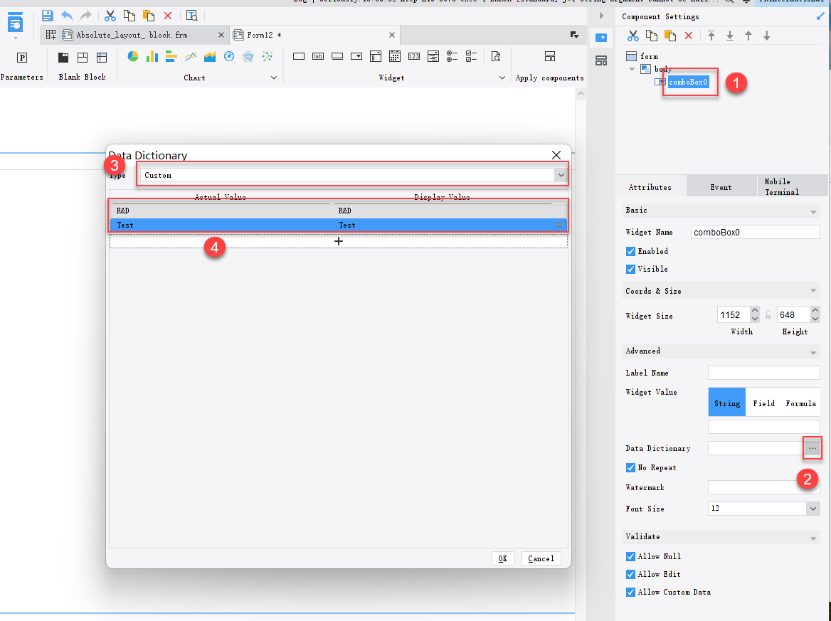Insert a scatter chart component
This screenshot has width=831, height=621.
(x=268, y=56)
